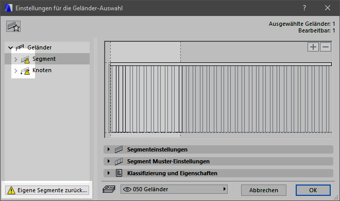Expand the Segmenteinstellungen panel
340x201 pixels.
(109, 149)
